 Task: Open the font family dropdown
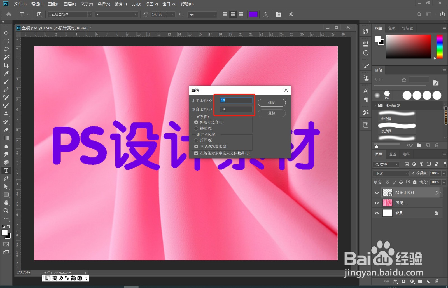pyautogui.click(x=90, y=14)
